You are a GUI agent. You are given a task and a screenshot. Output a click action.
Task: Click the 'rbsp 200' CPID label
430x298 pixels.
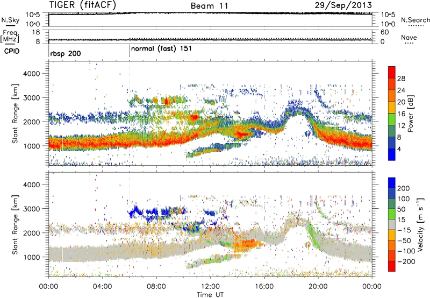[x=65, y=53]
